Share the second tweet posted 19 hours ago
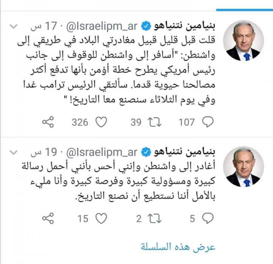This screenshot has height=264, width=273. coord(48,219)
